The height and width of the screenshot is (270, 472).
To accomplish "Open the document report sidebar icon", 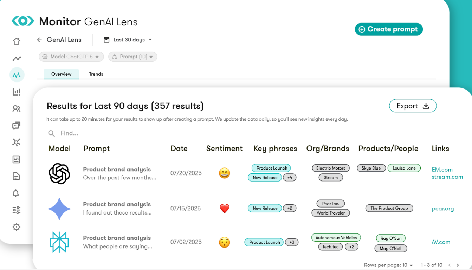I will (17, 176).
